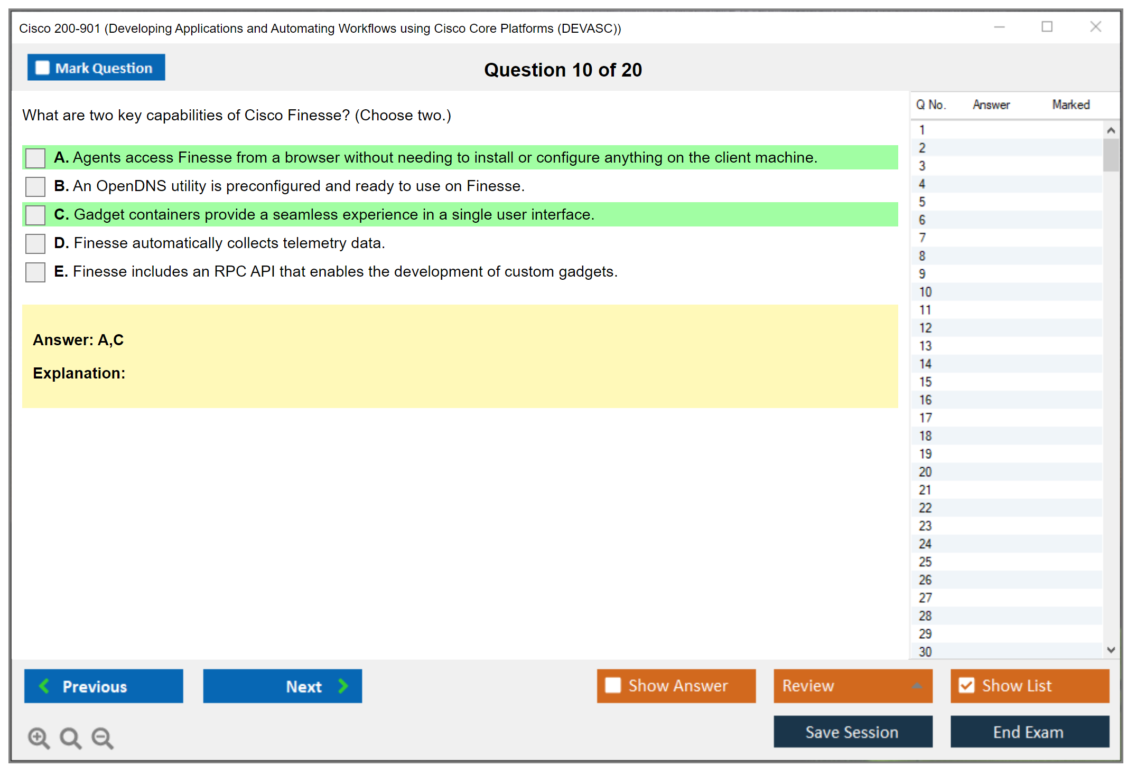Select answer option C checkbox

click(35, 215)
